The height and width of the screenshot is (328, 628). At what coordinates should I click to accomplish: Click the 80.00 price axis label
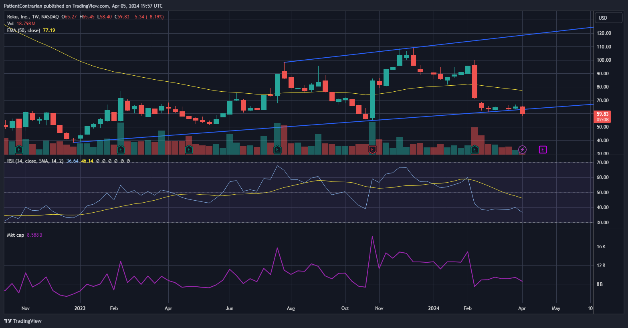(602, 87)
